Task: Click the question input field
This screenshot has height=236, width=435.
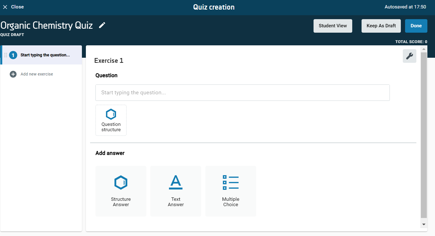Action: click(x=242, y=92)
